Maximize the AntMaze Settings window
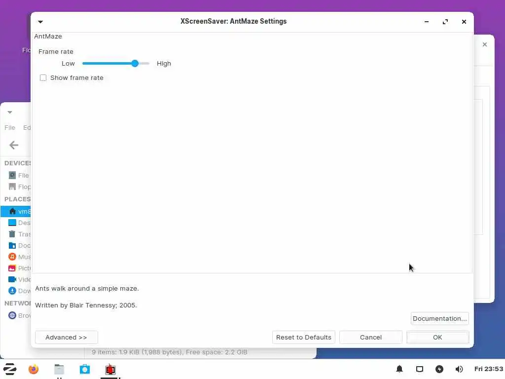 [x=445, y=22]
